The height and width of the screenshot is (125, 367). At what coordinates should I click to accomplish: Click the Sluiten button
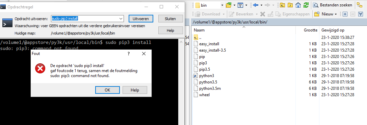click(x=171, y=18)
